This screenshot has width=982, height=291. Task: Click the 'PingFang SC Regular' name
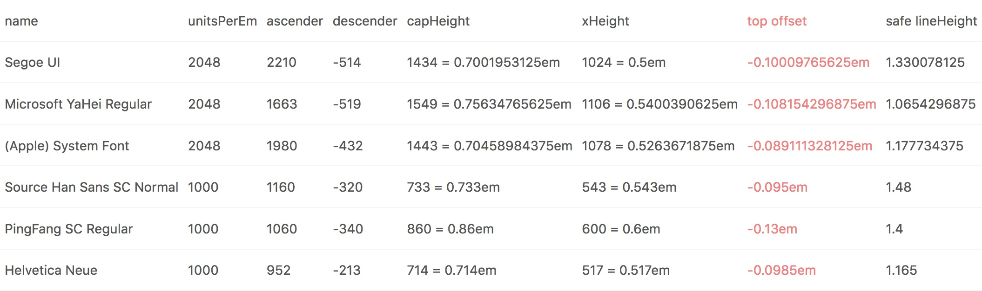69,229
